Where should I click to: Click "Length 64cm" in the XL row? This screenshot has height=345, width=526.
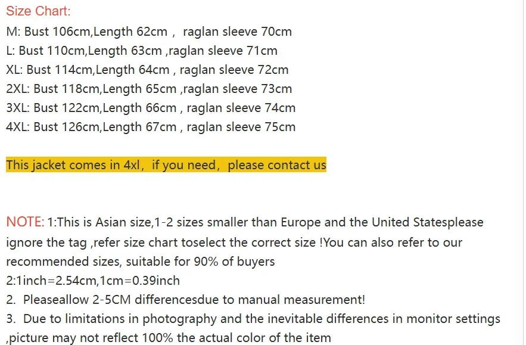click(x=132, y=70)
